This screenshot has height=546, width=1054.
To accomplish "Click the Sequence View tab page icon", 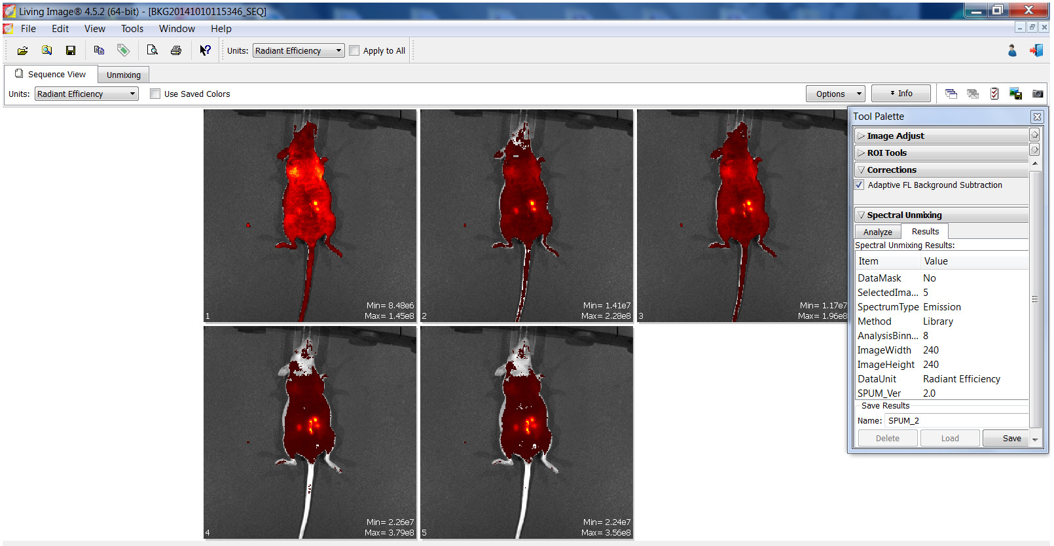I will (19, 74).
